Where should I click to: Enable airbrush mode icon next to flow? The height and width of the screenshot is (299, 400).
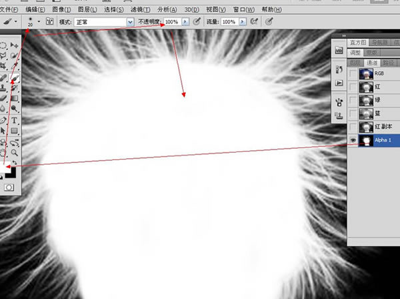click(254, 22)
